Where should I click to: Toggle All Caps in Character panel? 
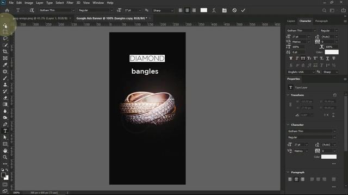coord(303,58)
